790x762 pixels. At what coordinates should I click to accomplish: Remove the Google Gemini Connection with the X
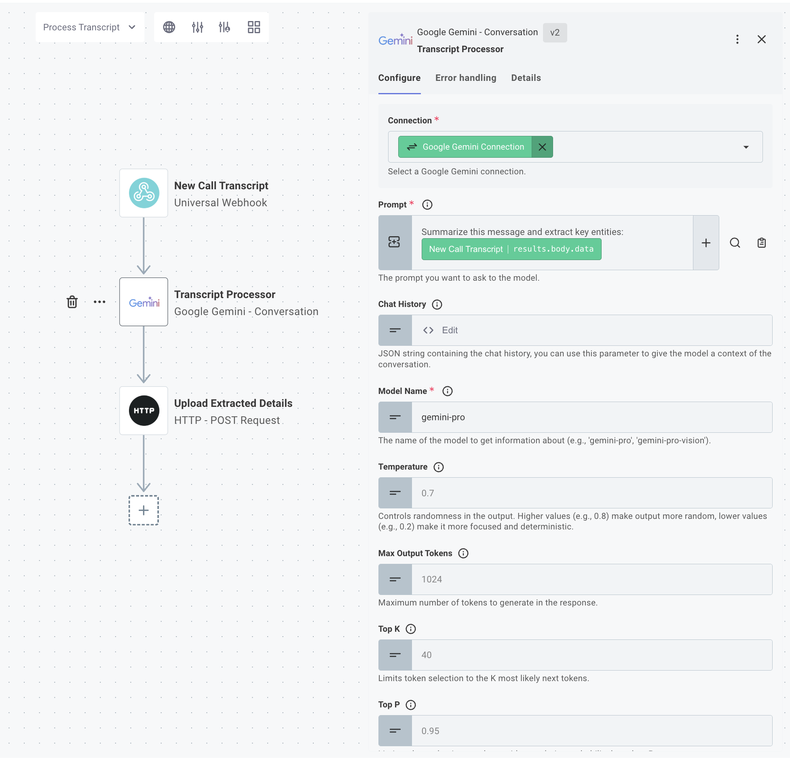(x=542, y=147)
